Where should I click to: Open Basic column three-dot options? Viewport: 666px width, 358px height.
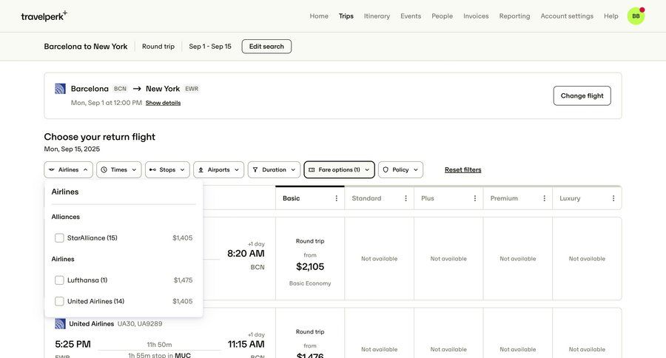point(337,198)
